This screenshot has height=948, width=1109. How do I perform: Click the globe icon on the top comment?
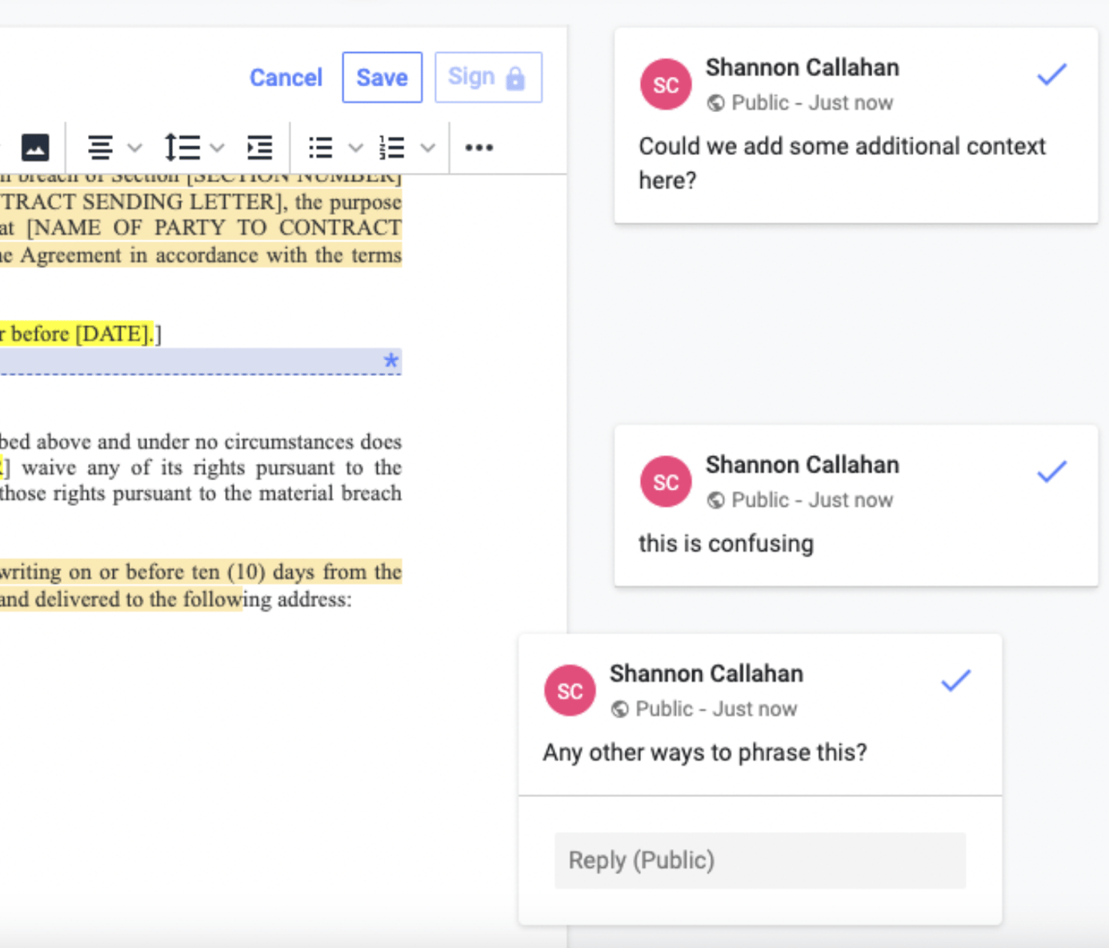click(715, 102)
